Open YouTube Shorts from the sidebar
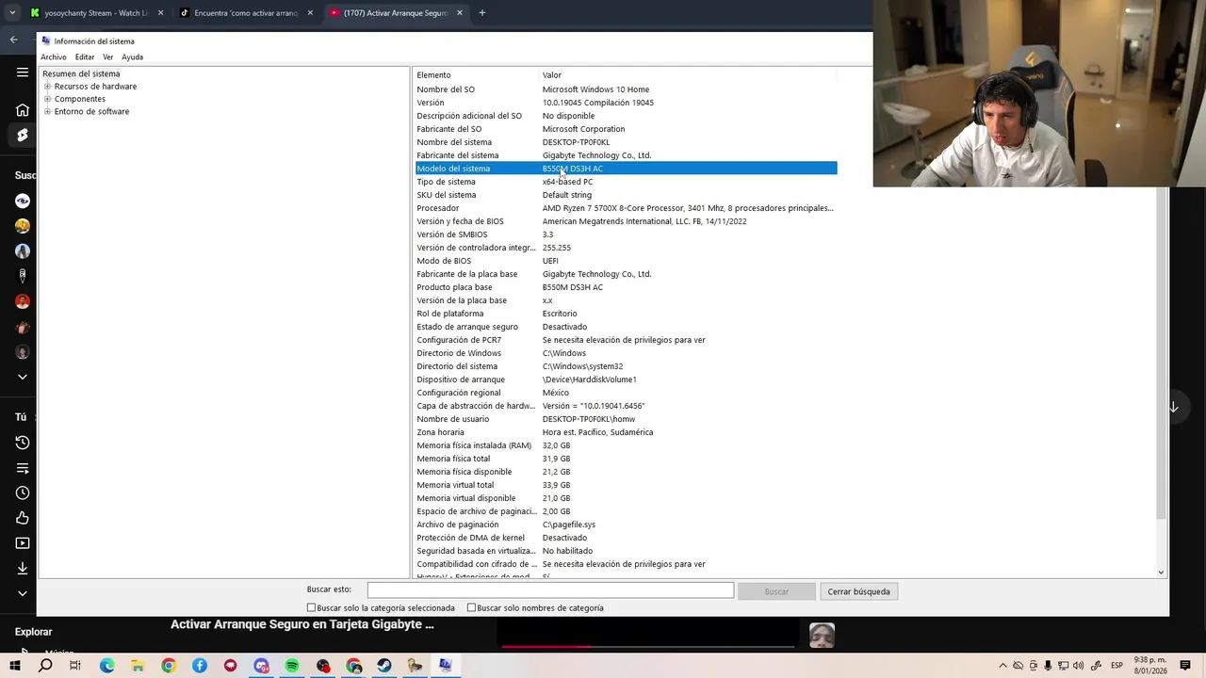The width and height of the screenshot is (1206, 678). click(x=23, y=136)
